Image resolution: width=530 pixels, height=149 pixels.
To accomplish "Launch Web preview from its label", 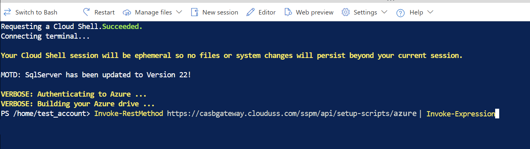I will 315,12.
